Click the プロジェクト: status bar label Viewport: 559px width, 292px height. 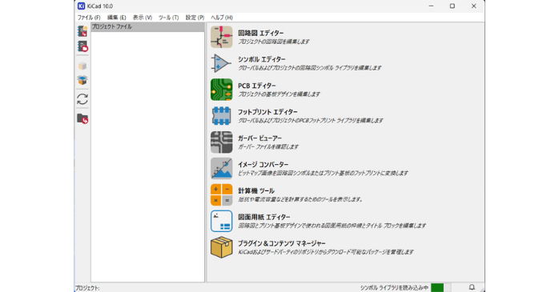[x=87, y=288]
